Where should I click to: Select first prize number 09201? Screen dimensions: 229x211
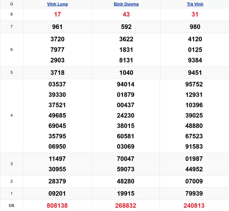57,194
